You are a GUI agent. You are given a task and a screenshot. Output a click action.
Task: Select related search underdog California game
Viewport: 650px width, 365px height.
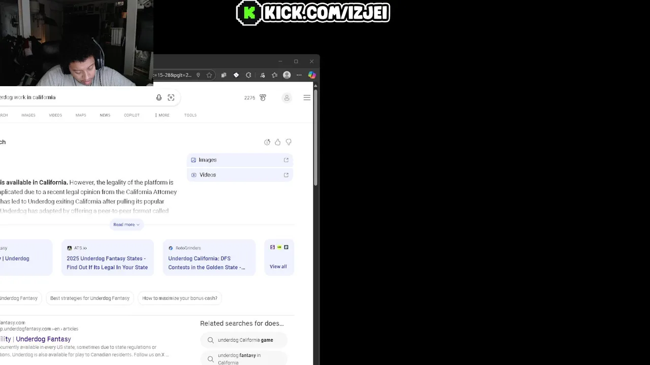click(244, 340)
